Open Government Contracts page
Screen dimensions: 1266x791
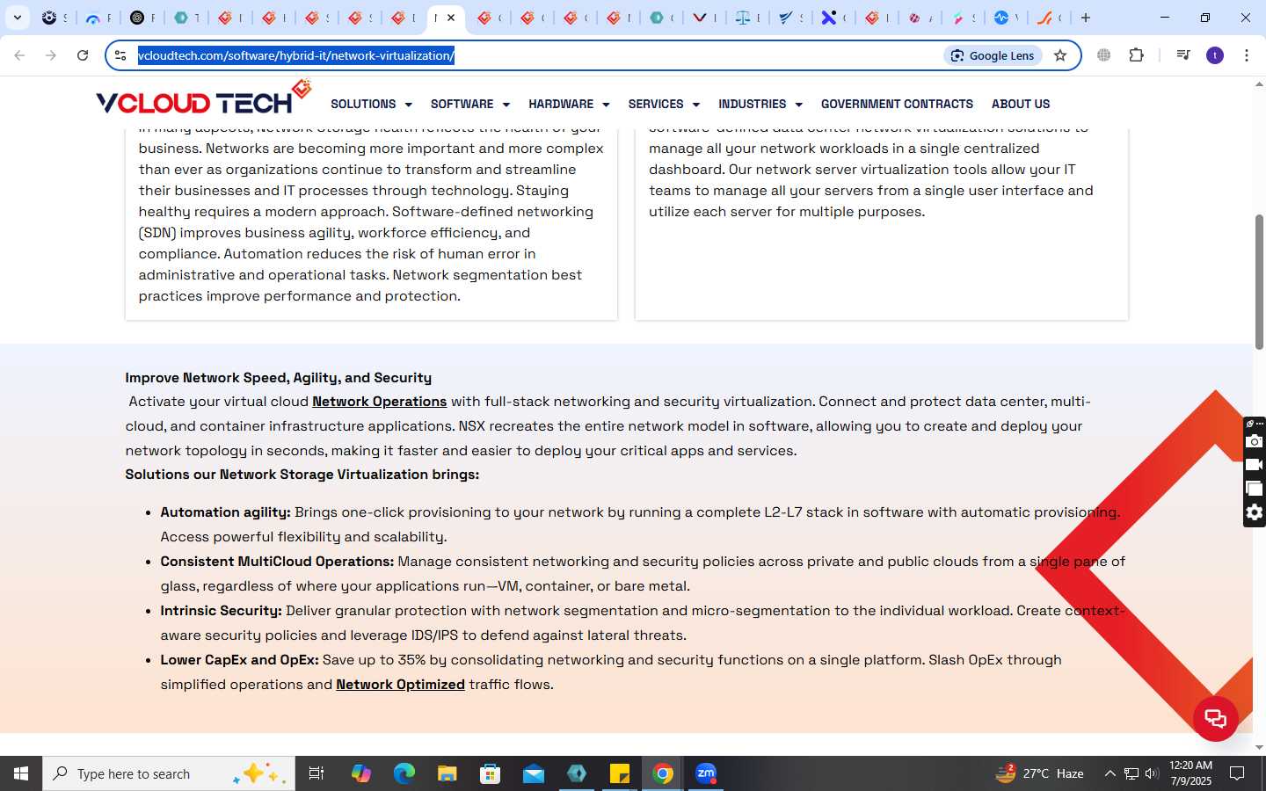(897, 104)
